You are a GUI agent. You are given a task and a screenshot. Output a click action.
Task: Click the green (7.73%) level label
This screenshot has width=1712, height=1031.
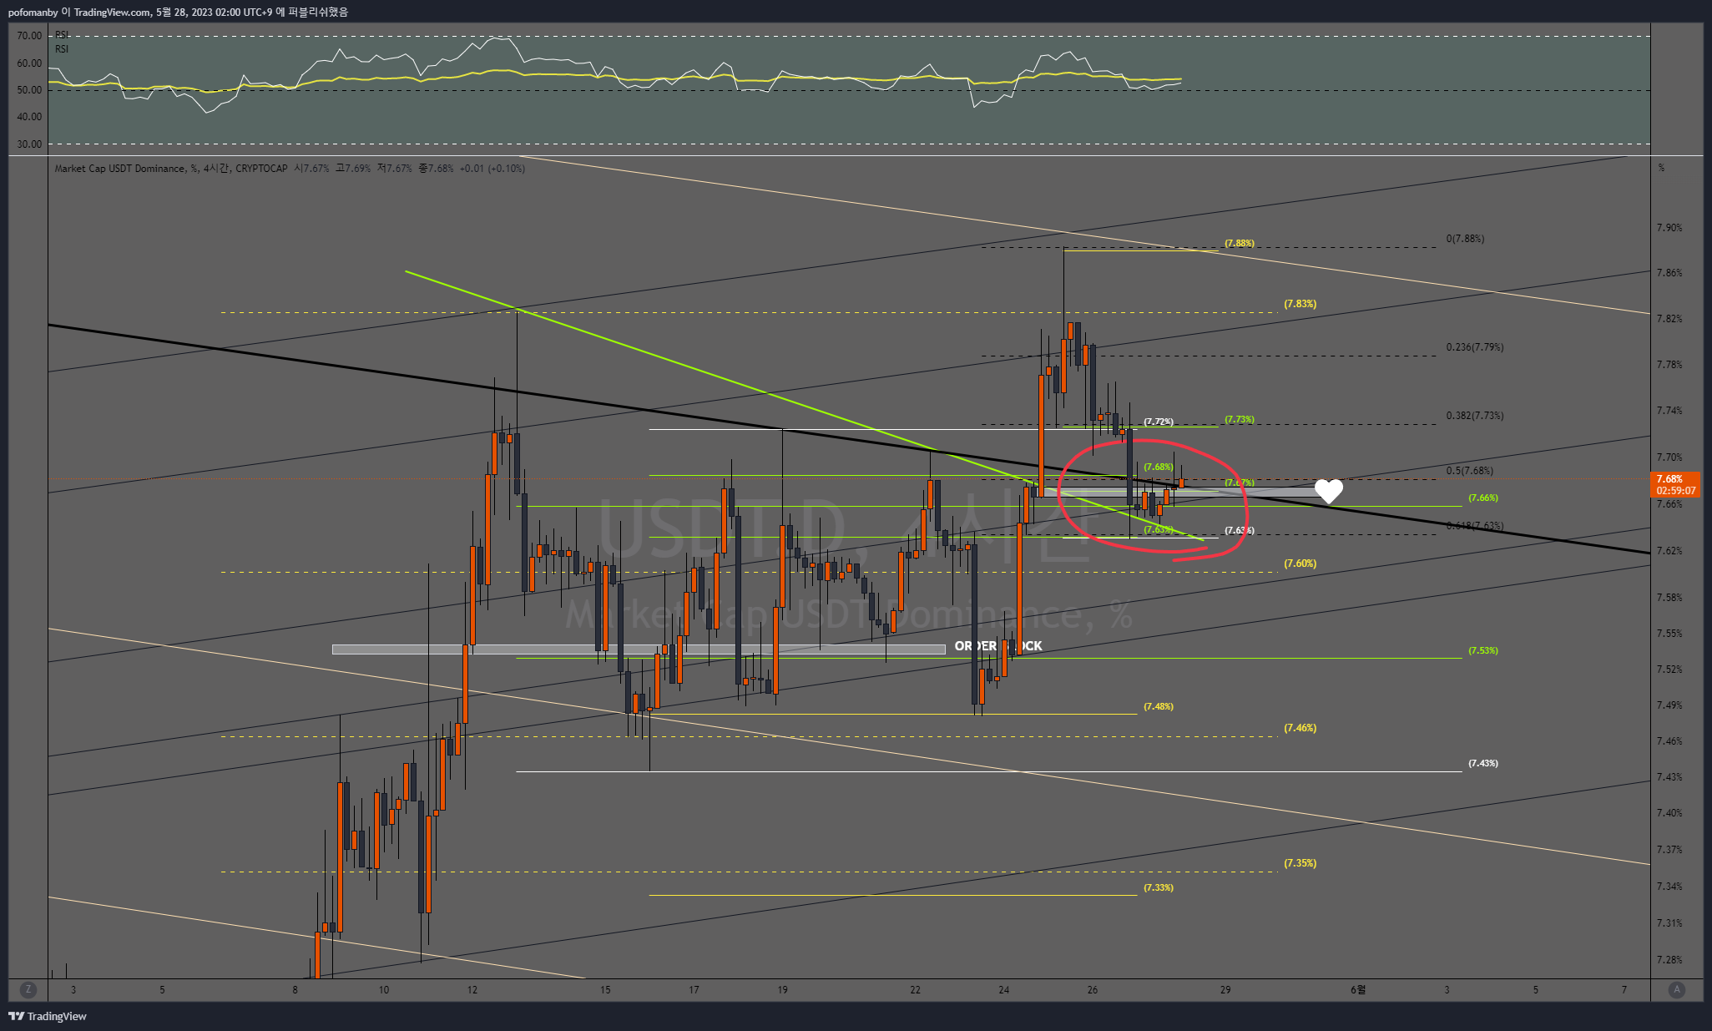pos(1239,419)
